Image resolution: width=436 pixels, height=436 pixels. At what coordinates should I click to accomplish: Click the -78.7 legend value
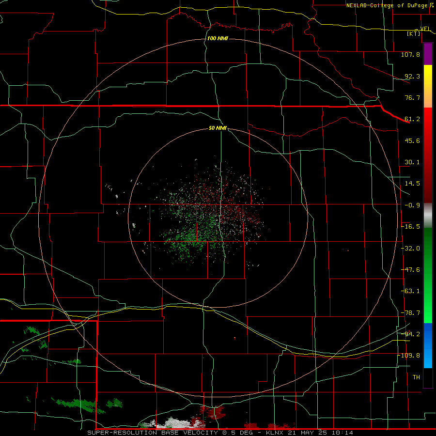point(410,313)
